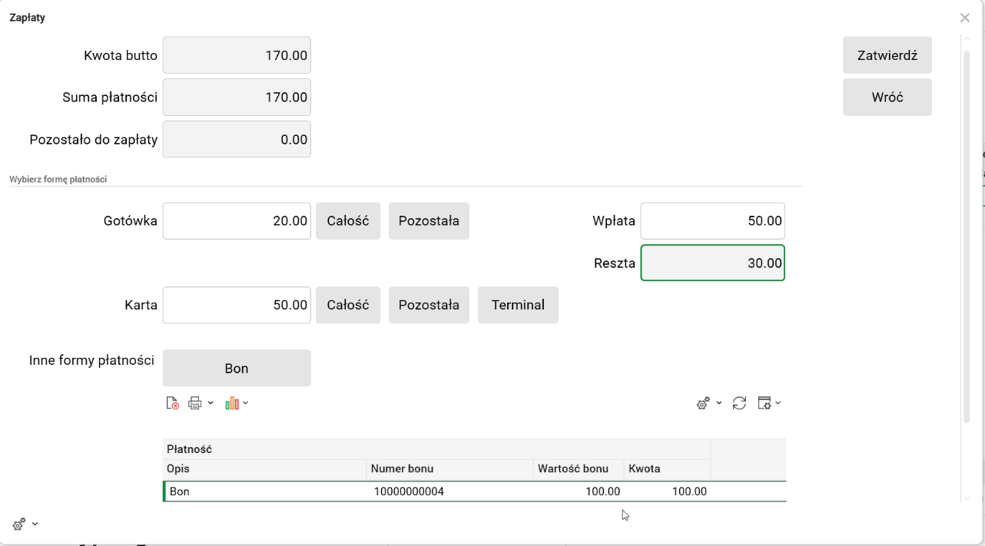The height and width of the screenshot is (546, 985).
Task: Click the delete payment document icon
Action: [173, 403]
